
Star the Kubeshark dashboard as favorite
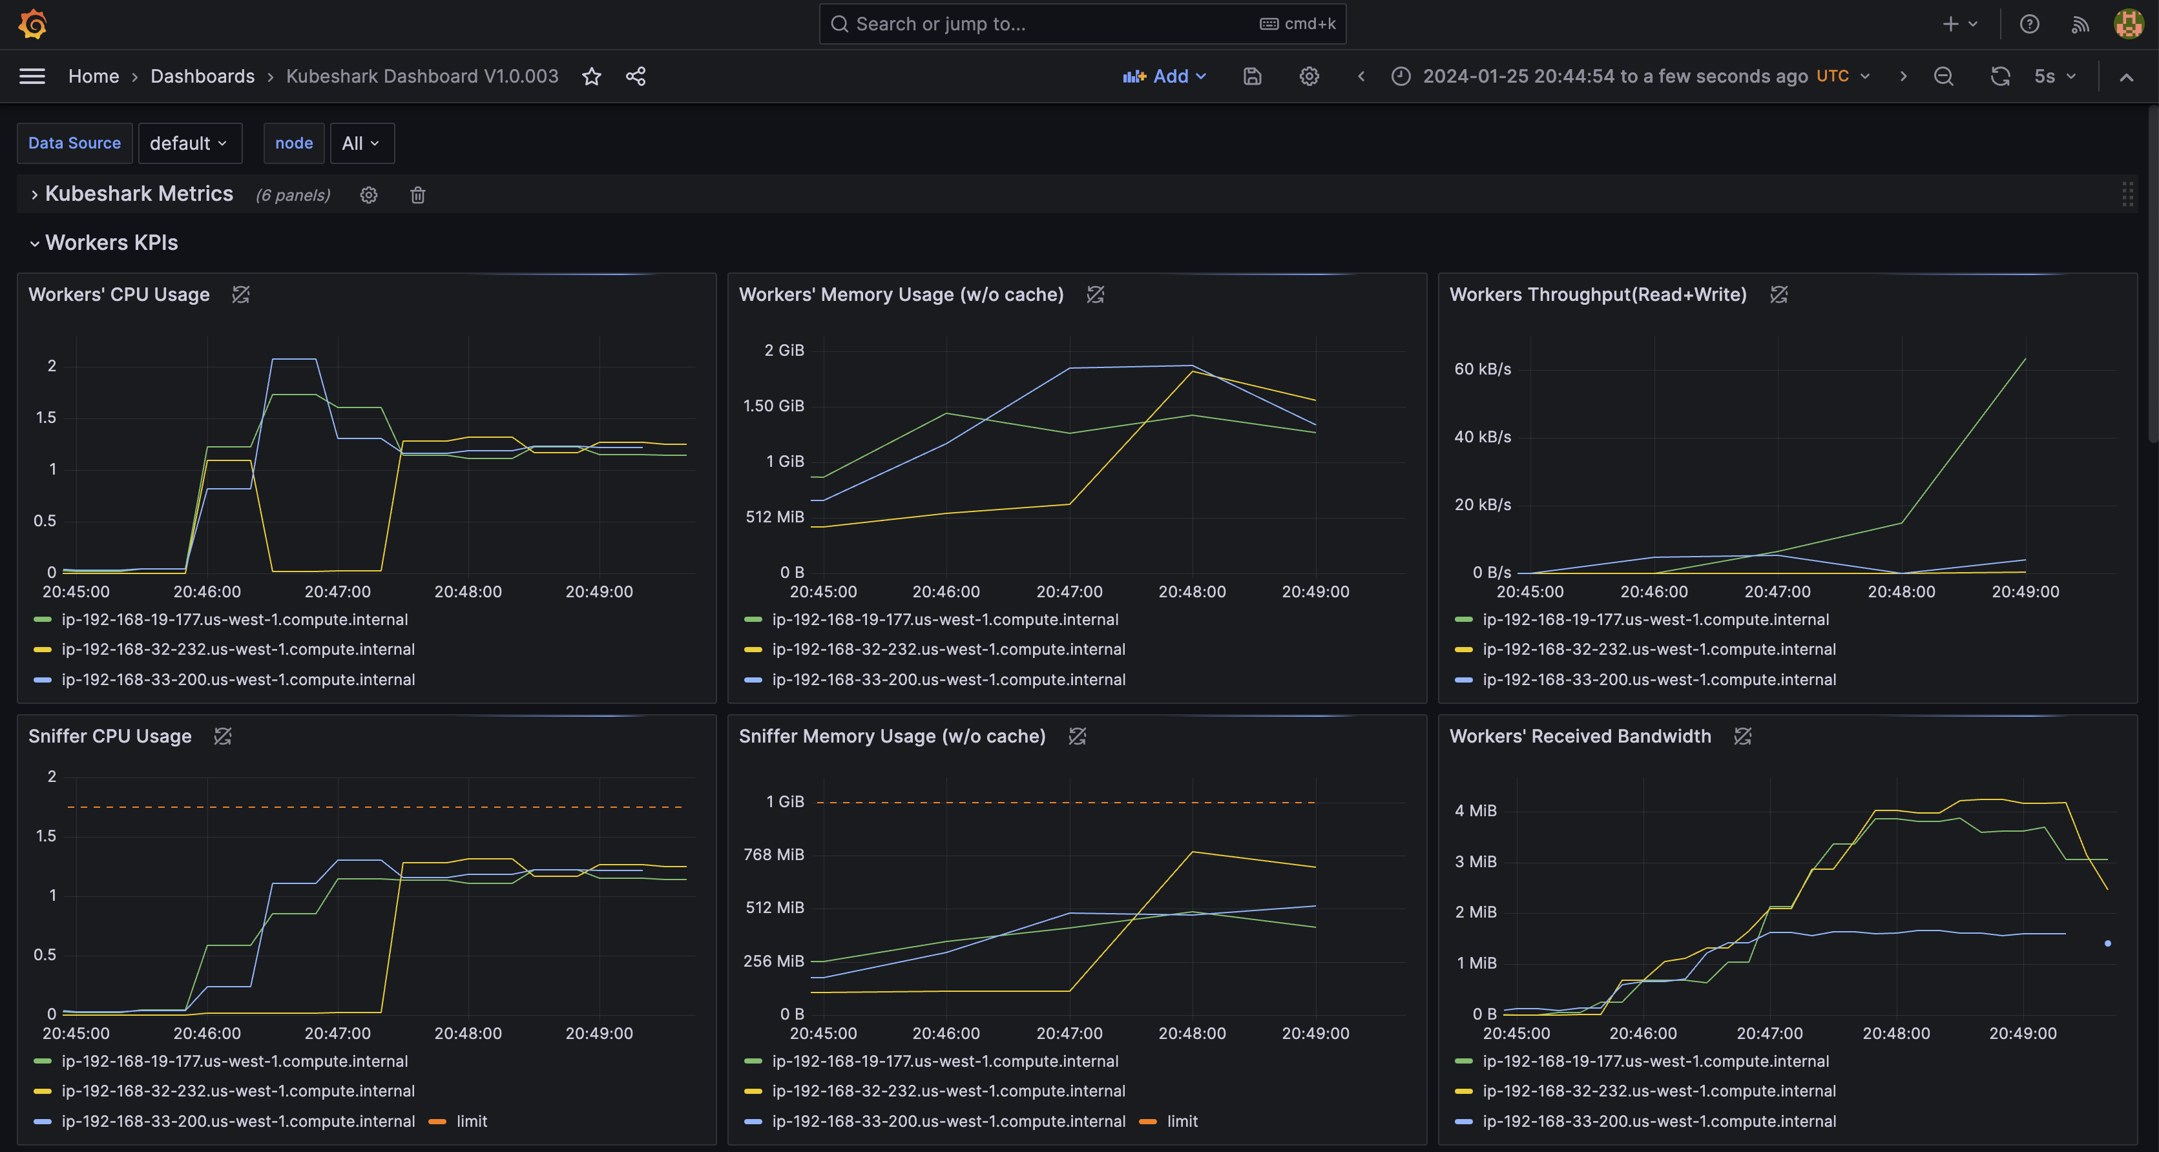point(592,76)
